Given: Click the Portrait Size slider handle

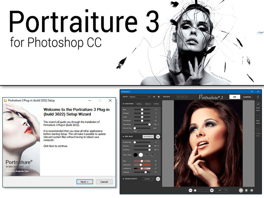Looking at the screenshot, I should point(135,128).
